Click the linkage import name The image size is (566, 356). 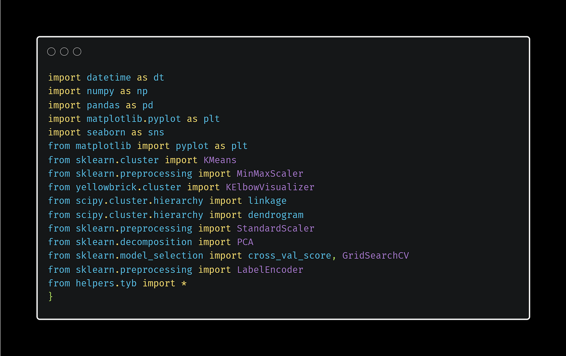point(267,201)
